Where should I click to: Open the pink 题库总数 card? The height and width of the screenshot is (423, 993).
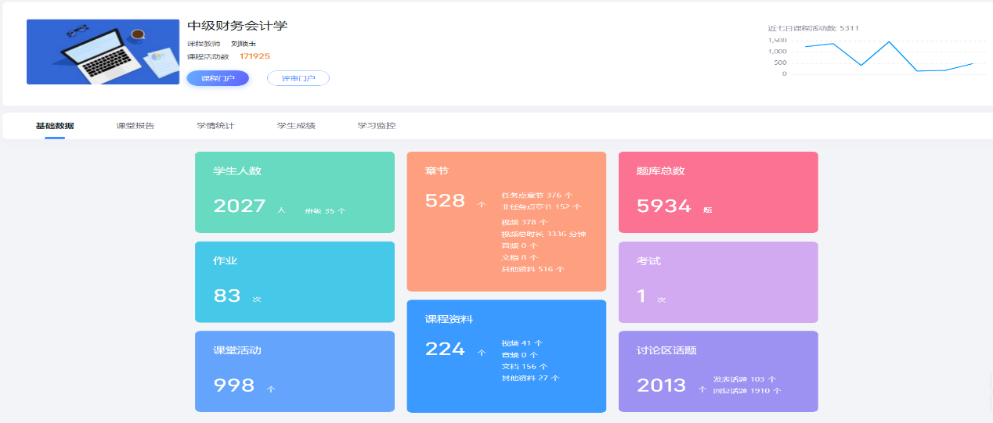(x=718, y=192)
